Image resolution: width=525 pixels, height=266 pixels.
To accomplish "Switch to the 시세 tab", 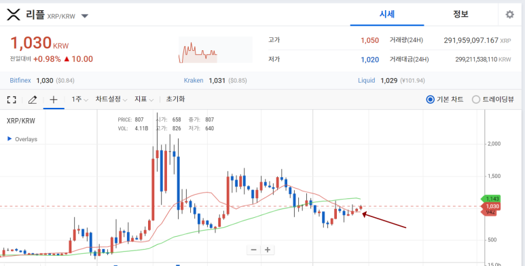I will (x=387, y=14).
